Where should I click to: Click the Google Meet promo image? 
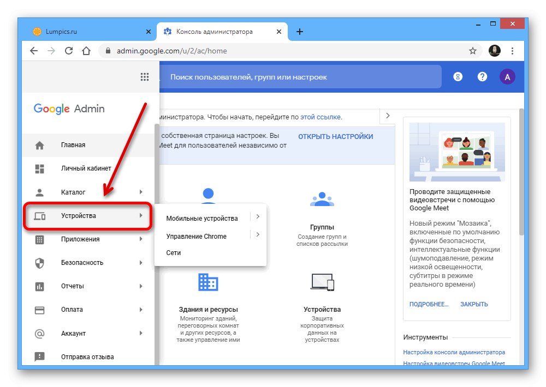(x=457, y=152)
